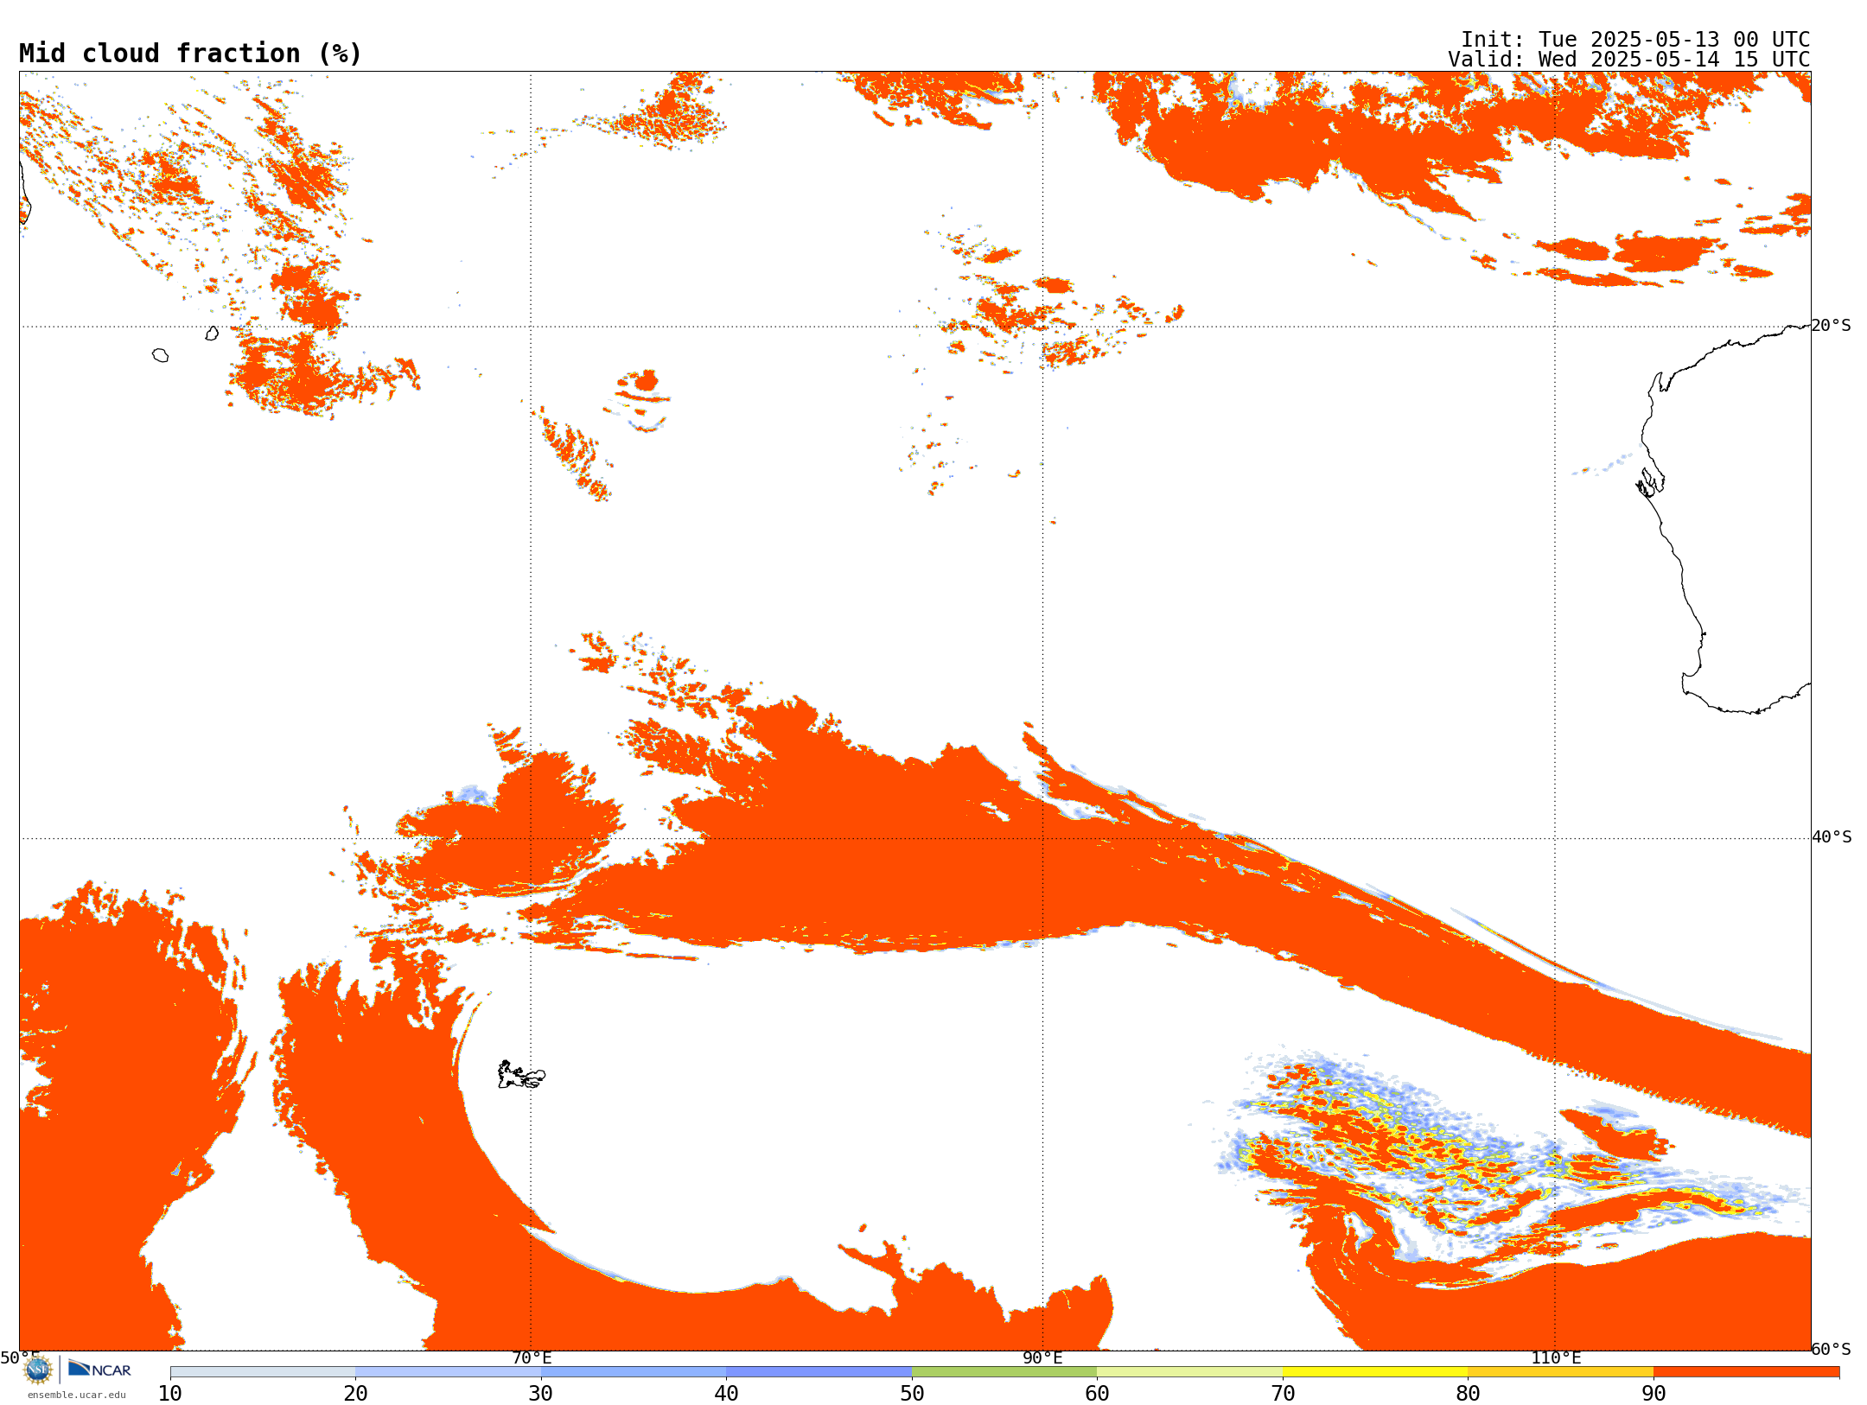Click the 110°E longitude label
Screen dimensions: 1867x1405
[1556, 1358]
